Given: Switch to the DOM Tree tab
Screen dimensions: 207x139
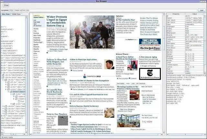Looking at the screenshot, I should pyautogui.click(x=16, y=14).
